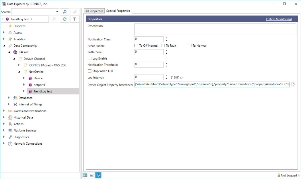Image resolution: width=301 pixels, height=179 pixels.
Task: Click the Not Logged In status
Action: pos(289,175)
